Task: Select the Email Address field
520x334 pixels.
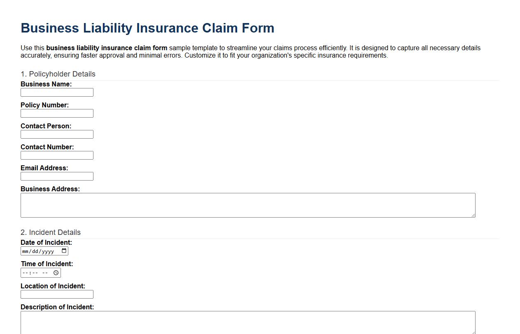Action: pyautogui.click(x=57, y=176)
